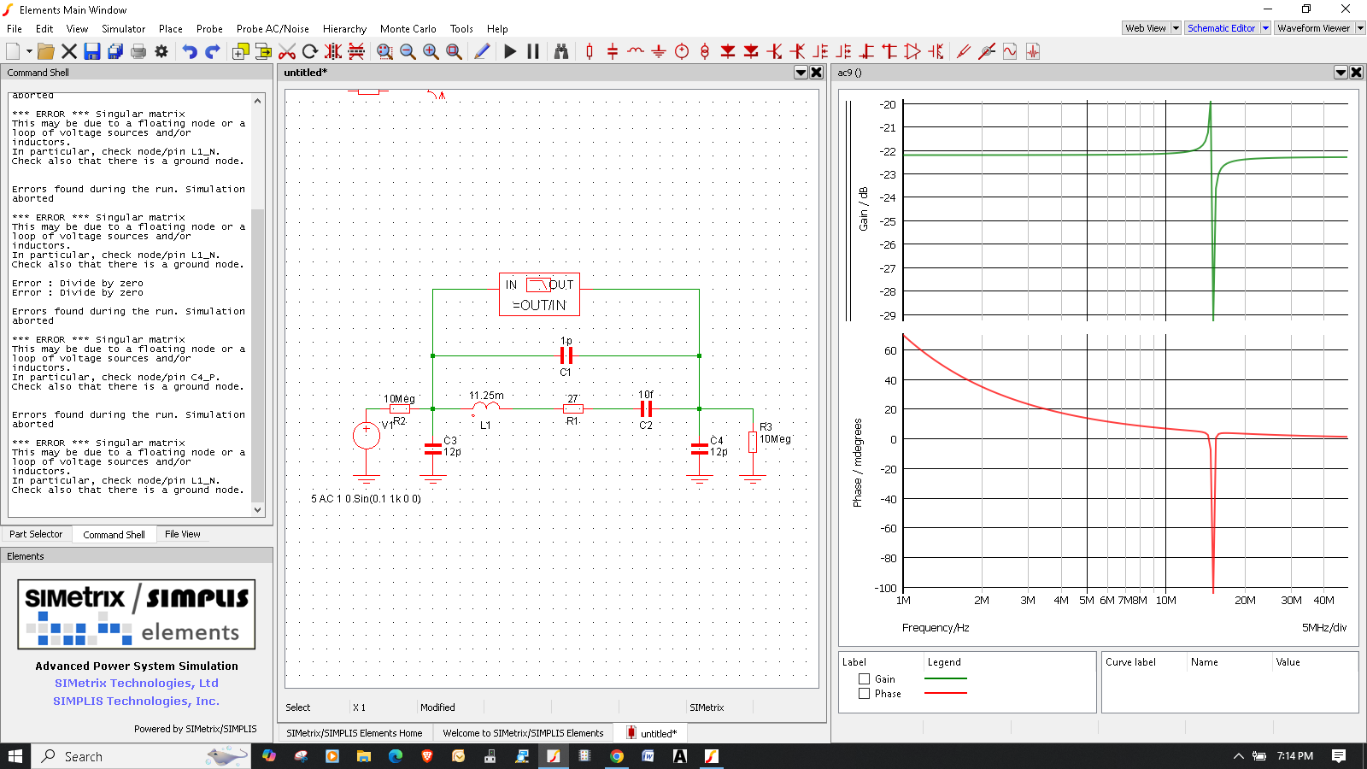The width and height of the screenshot is (1367, 769).
Task: Enable the Gain curve checkbox
Action: pyautogui.click(x=864, y=679)
